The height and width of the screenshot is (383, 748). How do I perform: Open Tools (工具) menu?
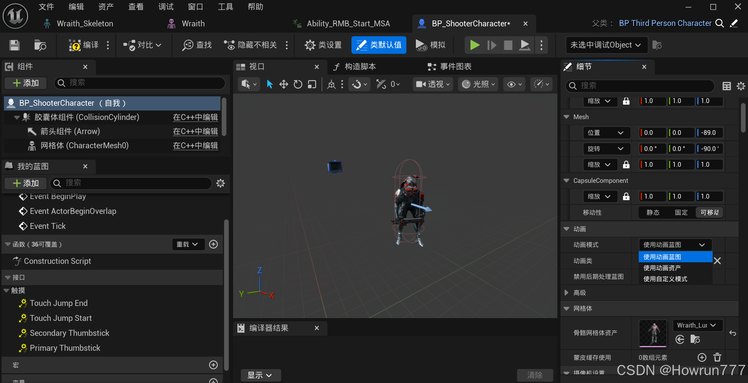pos(226,7)
